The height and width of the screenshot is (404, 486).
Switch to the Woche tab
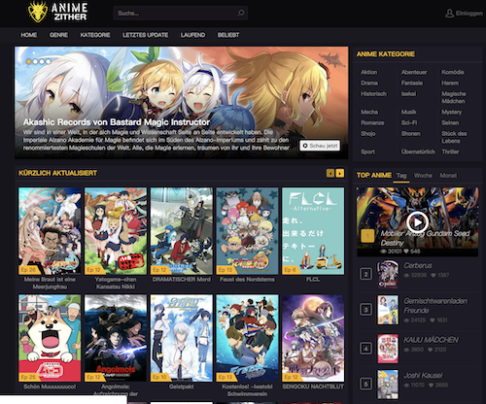pos(423,176)
